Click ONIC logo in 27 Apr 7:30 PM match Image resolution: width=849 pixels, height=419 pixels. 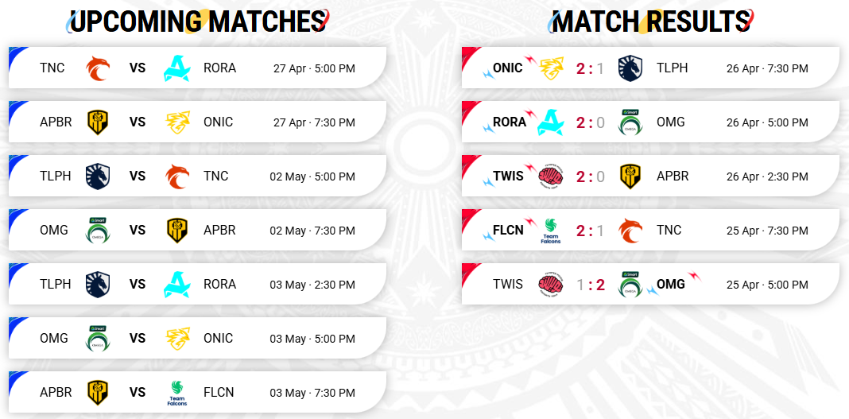point(177,122)
